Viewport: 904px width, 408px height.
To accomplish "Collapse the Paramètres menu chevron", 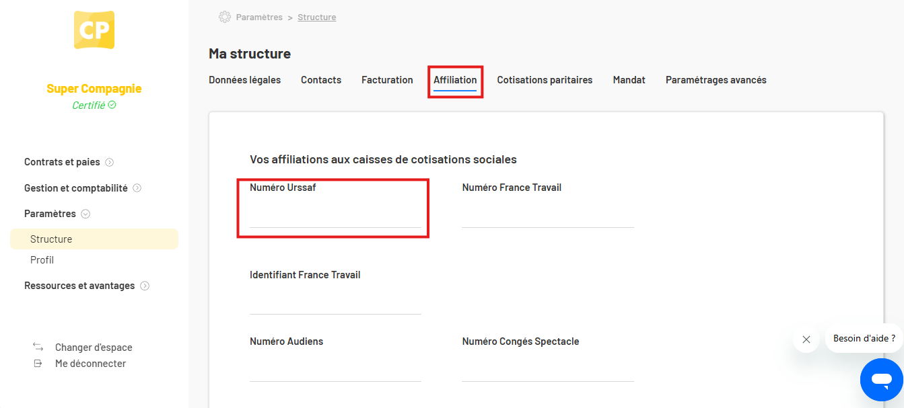I will coord(85,214).
